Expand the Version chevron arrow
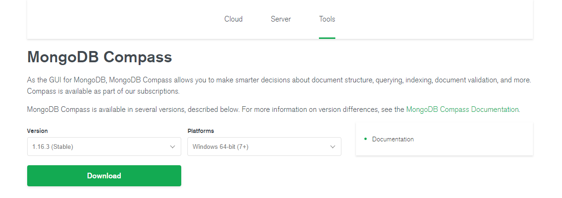The image size is (562, 198). click(x=172, y=147)
